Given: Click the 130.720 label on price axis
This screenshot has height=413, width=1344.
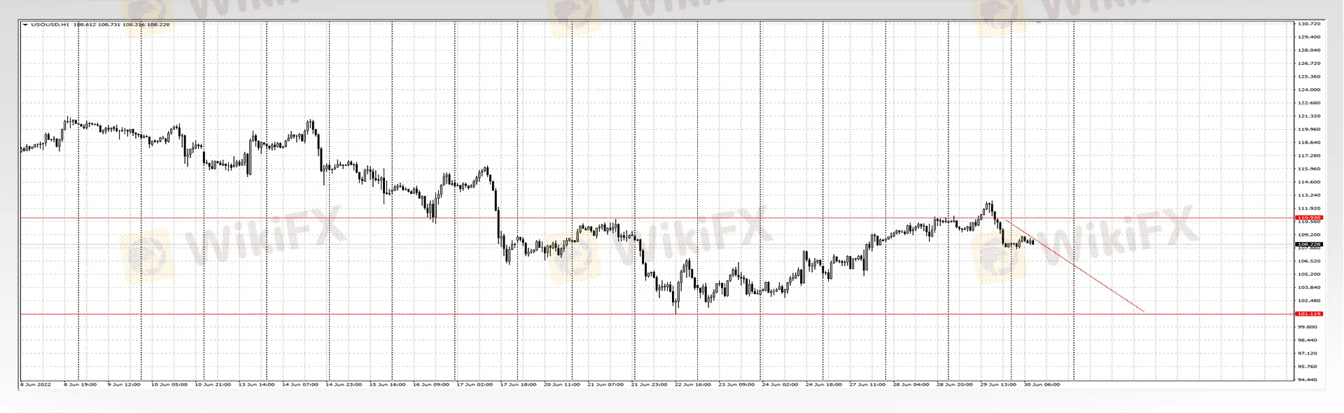Looking at the screenshot, I should 1308,24.
